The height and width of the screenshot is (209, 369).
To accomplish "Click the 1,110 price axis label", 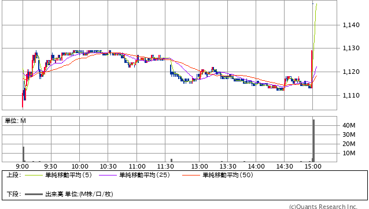I will click(351, 95).
